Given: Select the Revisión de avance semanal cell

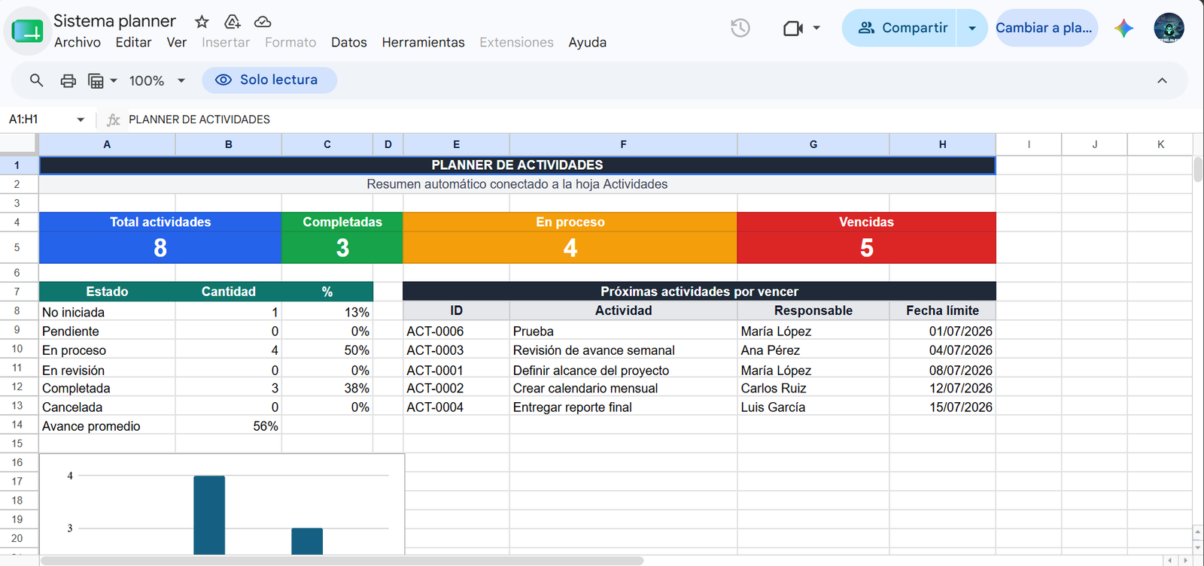Looking at the screenshot, I should coord(623,350).
